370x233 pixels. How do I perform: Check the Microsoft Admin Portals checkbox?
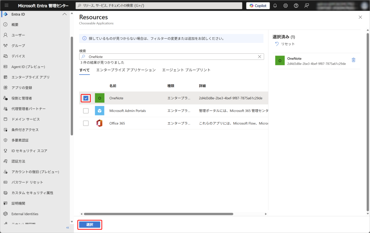pyautogui.click(x=86, y=111)
